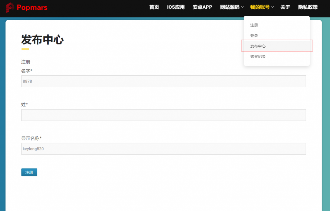Click the 发布中心 page heading
Image resolution: width=330 pixels, height=211 pixels.
point(42,40)
